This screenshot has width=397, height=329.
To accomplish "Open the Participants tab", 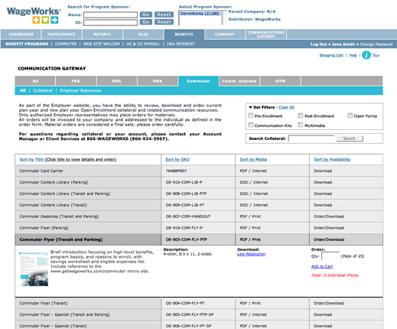I will pyautogui.click(x=61, y=34).
